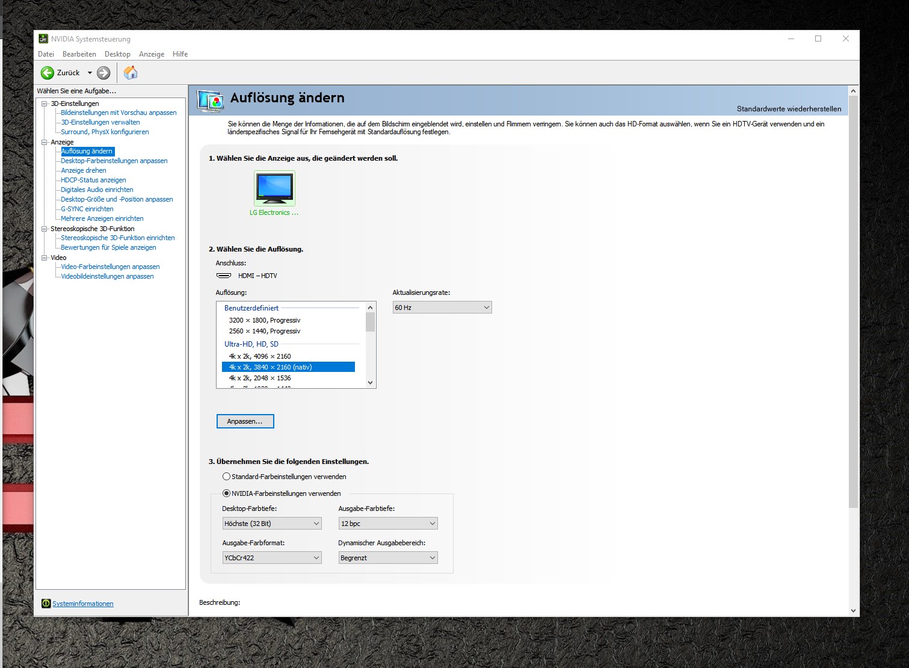Open the Anzeige menu
Image resolution: width=909 pixels, height=668 pixels.
(x=152, y=54)
